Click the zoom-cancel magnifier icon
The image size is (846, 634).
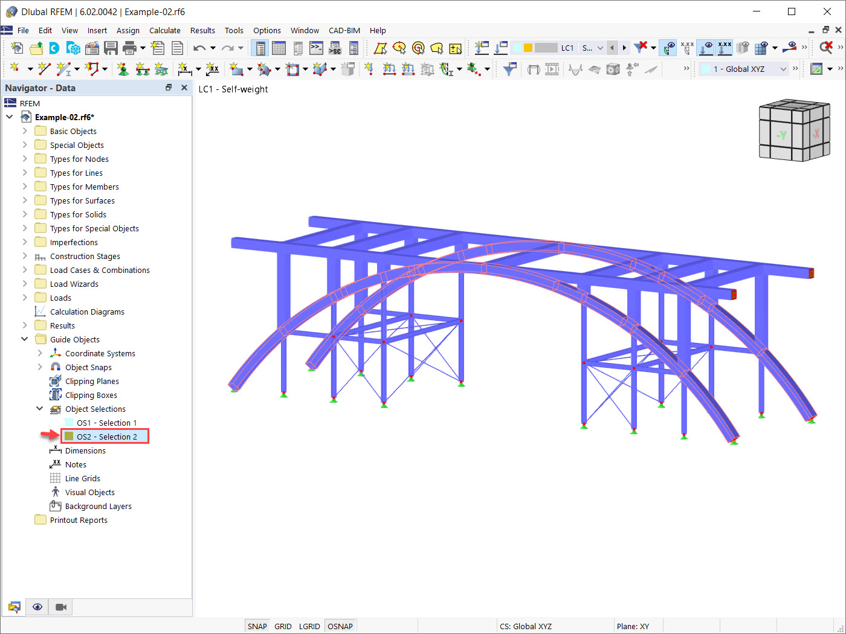(826, 48)
